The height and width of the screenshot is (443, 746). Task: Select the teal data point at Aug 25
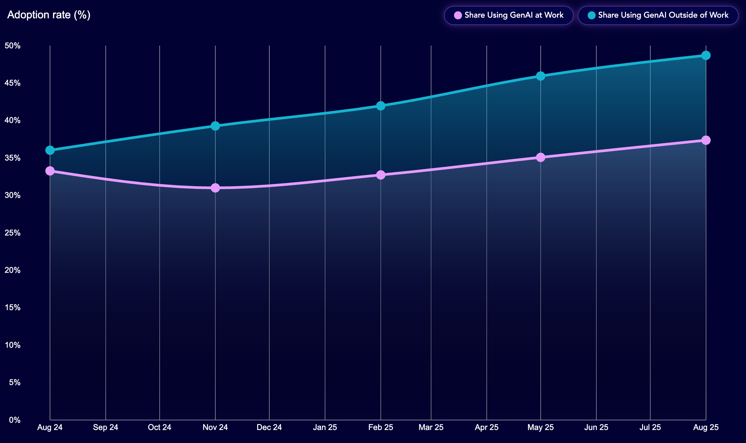point(706,55)
